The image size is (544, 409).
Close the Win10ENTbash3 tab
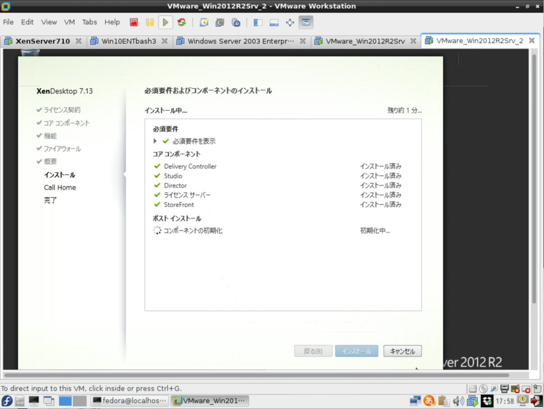pos(165,41)
